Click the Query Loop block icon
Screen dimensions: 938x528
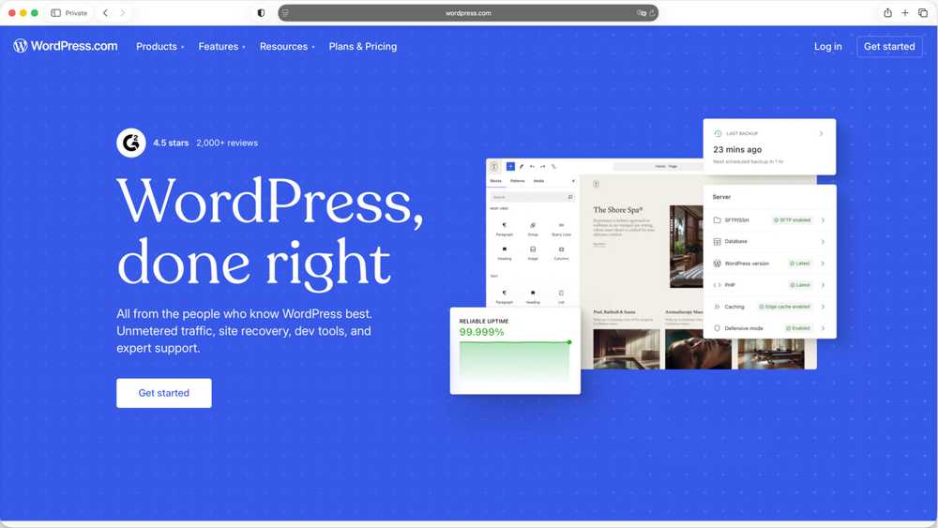pos(561,225)
